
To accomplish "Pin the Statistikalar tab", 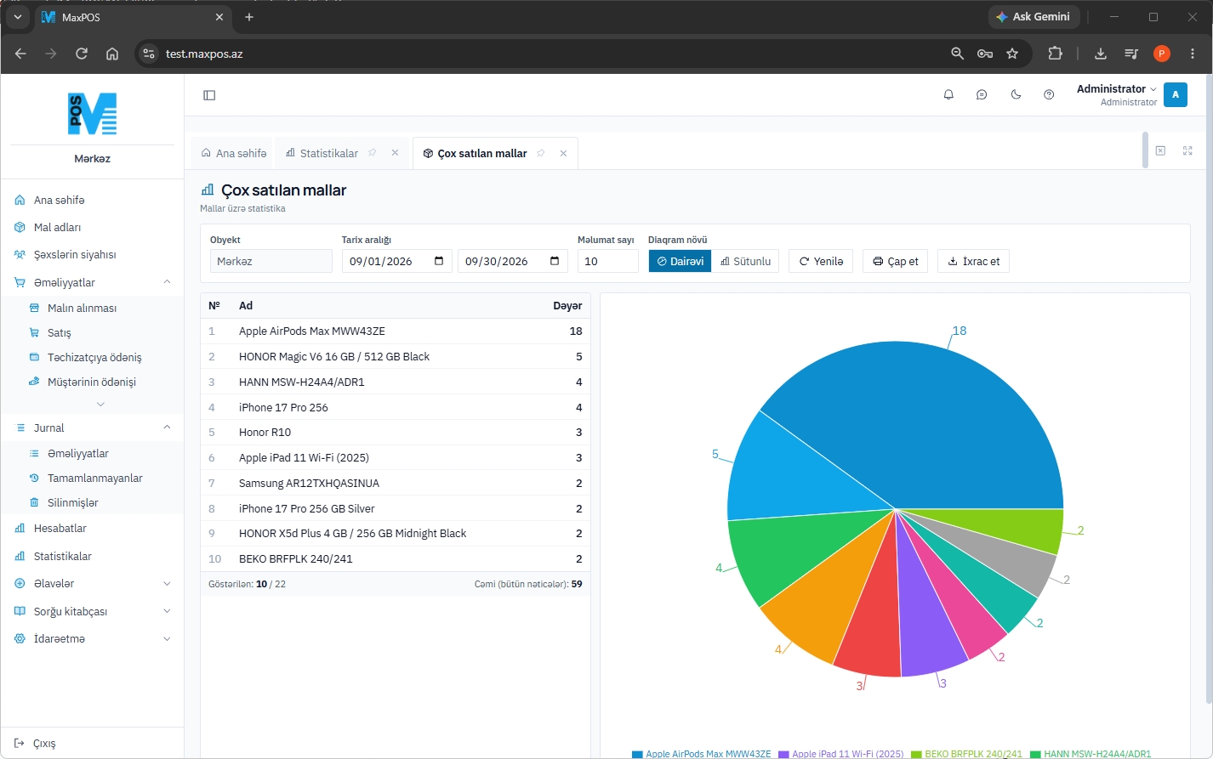I will point(372,153).
